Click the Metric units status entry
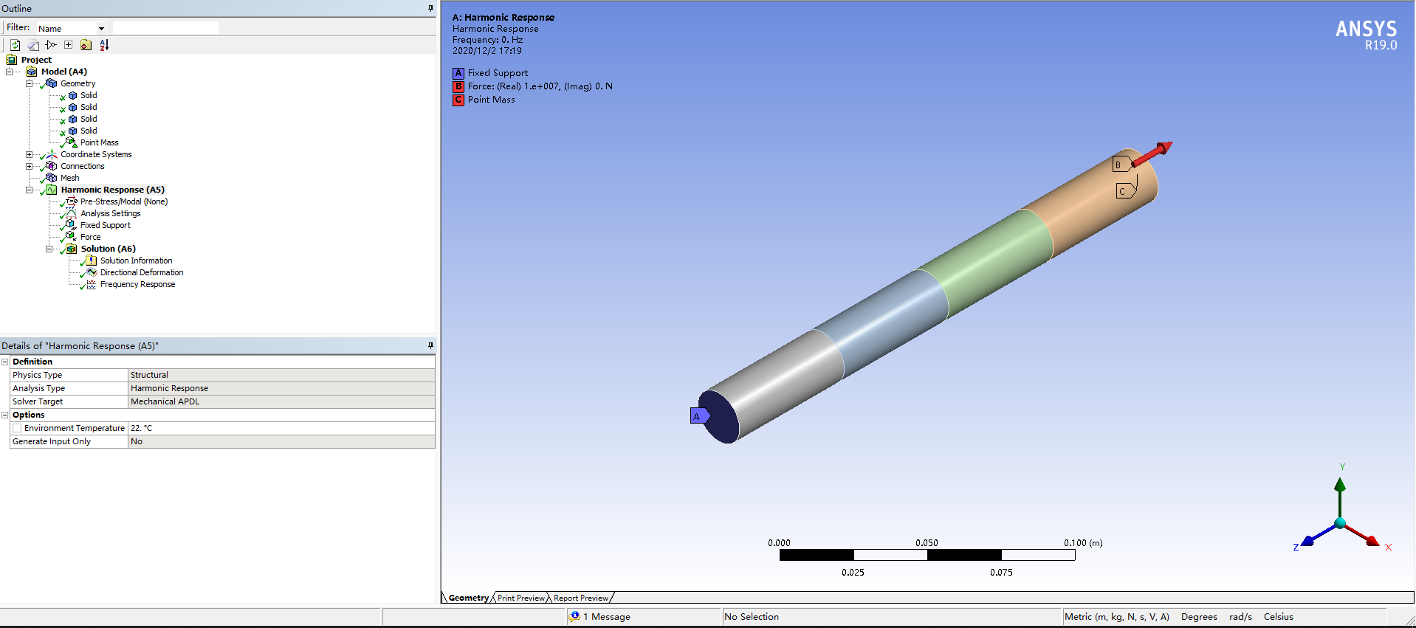 coord(1116,616)
